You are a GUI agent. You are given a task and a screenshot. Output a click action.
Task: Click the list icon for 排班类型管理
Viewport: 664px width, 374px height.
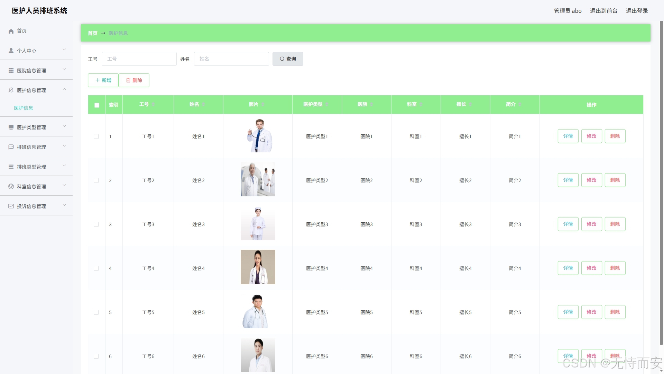(x=11, y=167)
